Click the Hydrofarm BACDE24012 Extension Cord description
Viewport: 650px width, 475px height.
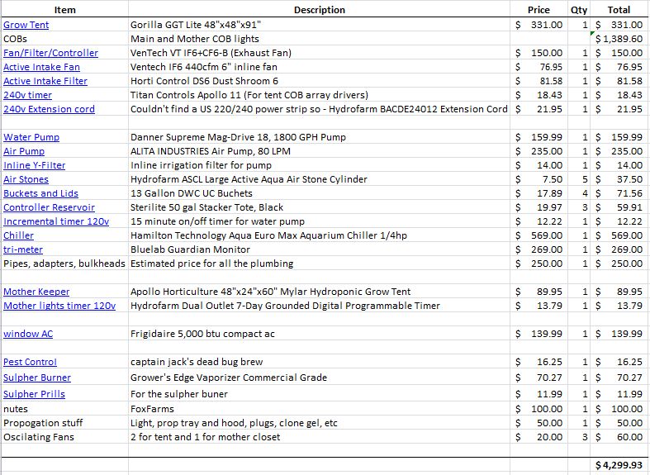click(319, 109)
